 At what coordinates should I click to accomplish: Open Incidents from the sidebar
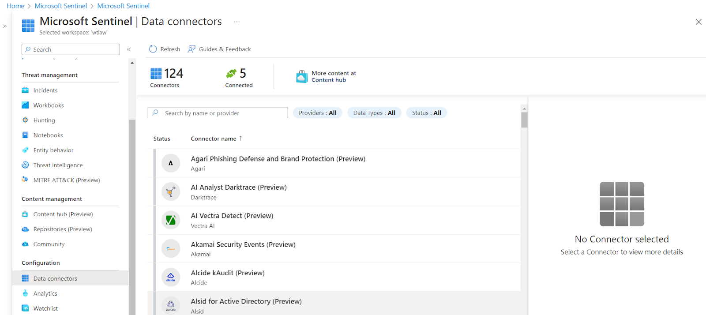tap(45, 90)
